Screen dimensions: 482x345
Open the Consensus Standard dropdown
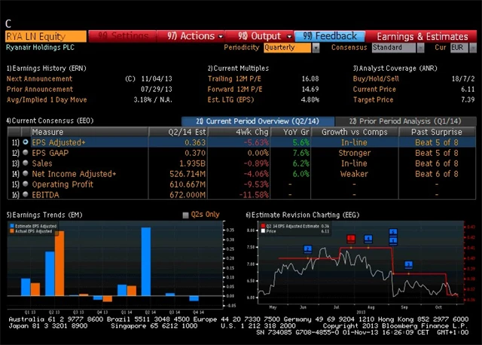tap(420, 47)
